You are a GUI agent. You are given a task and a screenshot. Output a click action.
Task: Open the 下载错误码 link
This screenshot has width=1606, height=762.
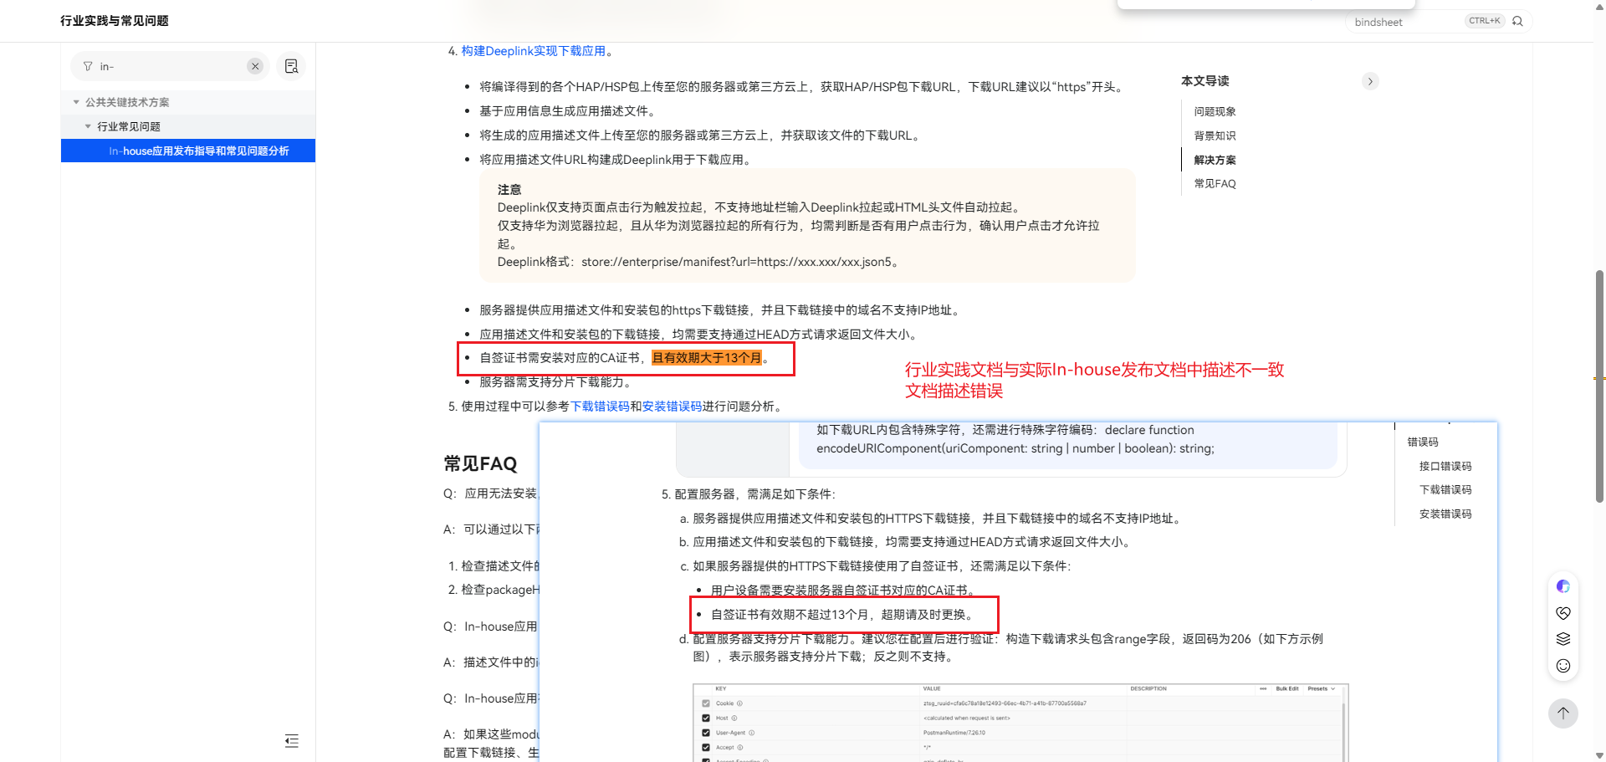click(x=599, y=407)
